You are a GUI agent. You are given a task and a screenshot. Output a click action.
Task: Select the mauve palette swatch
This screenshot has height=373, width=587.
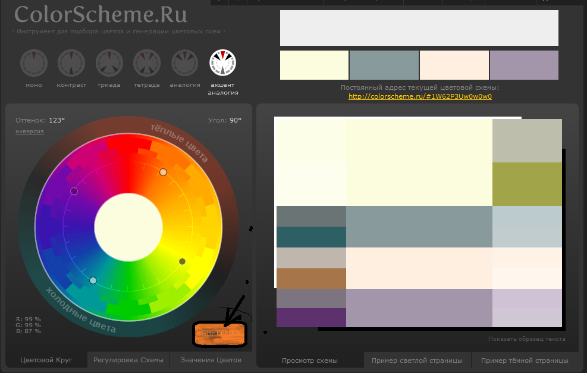click(x=524, y=65)
